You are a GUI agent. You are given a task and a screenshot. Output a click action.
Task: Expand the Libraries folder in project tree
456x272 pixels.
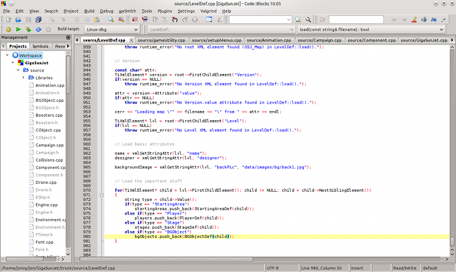(23, 77)
